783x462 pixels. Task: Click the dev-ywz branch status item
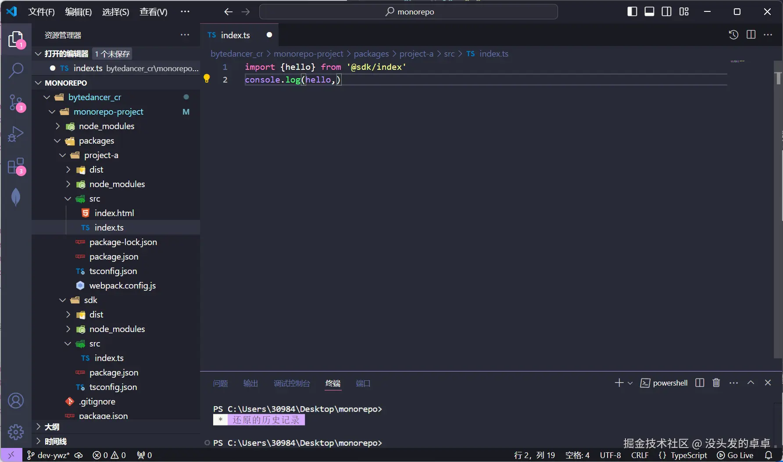49,455
